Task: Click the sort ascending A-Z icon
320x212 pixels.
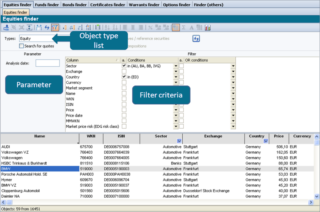Action: pyautogui.click(x=107, y=28)
